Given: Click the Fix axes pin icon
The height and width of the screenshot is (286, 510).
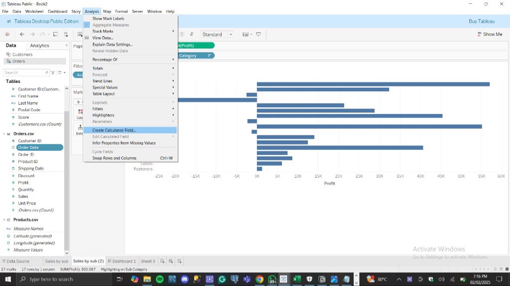Looking at the screenshot, I should (x=192, y=34).
